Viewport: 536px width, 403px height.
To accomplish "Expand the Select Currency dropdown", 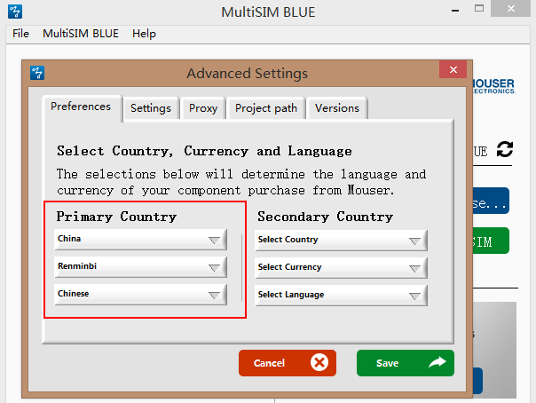I will coord(341,268).
